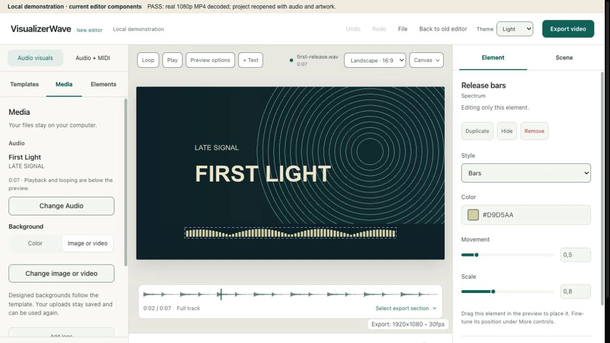Open the Style dropdown showing Bars

pyautogui.click(x=526, y=173)
